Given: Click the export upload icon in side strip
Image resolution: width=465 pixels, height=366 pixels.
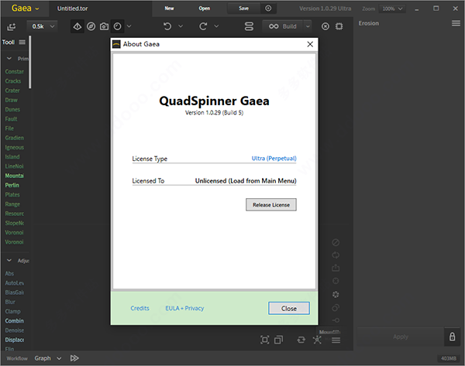Looking at the screenshot, I should click(x=336, y=268).
